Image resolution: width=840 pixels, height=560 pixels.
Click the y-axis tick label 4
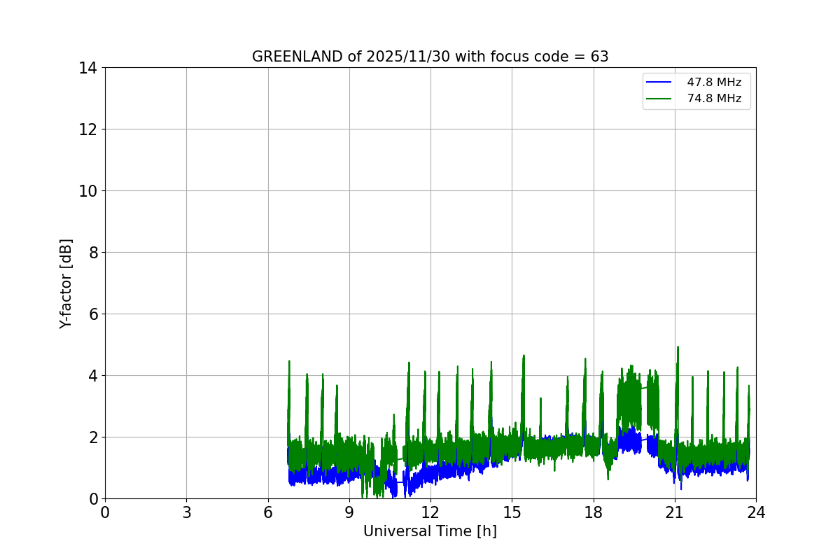click(x=94, y=376)
